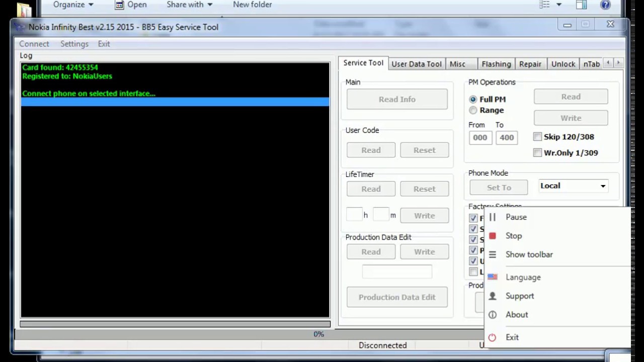The image size is (644, 362).
Task: Click the Set To phone mode button
Action: coord(499,188)
